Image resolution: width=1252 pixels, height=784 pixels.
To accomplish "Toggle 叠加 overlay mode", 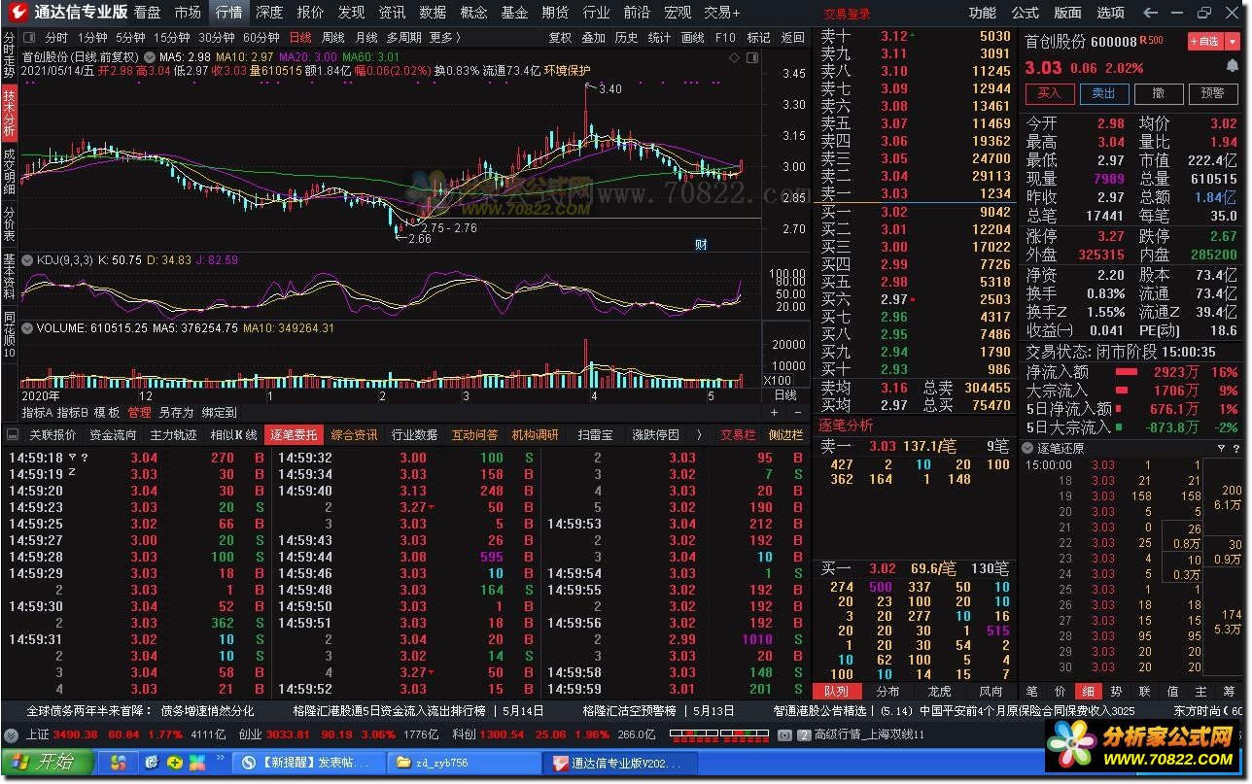I will (x=593, y=37).
